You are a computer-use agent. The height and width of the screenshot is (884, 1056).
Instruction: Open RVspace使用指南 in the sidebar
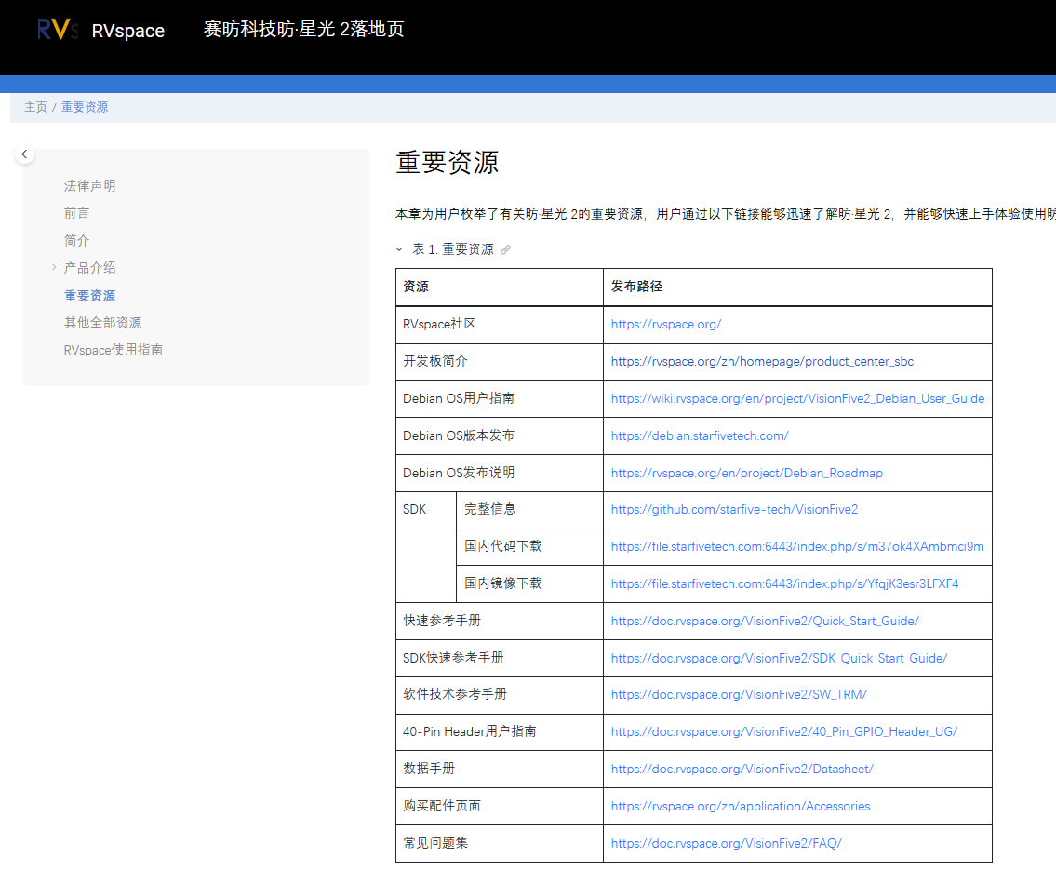(x=114, y=350)
